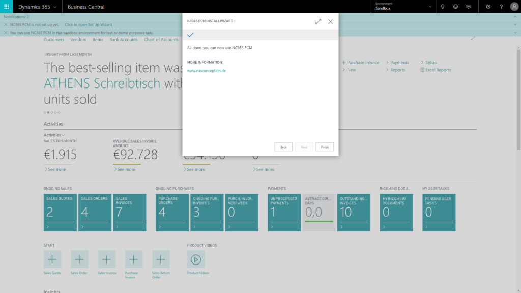521x293 pixels.
Task: Open the Outstanding Invoices tile
Action: click(x=354, y=213)
